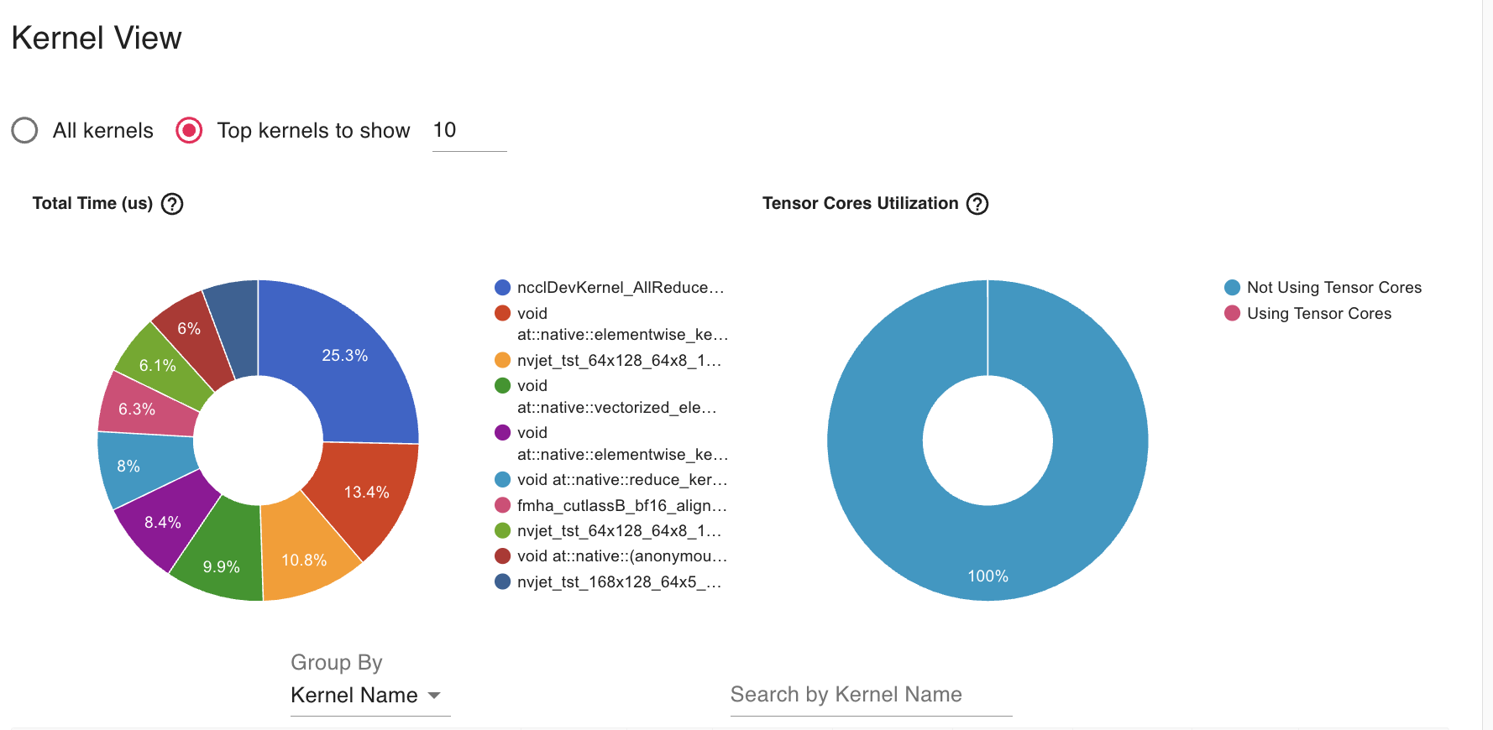Click the 25.3% blue pie slice

(344, 356)
